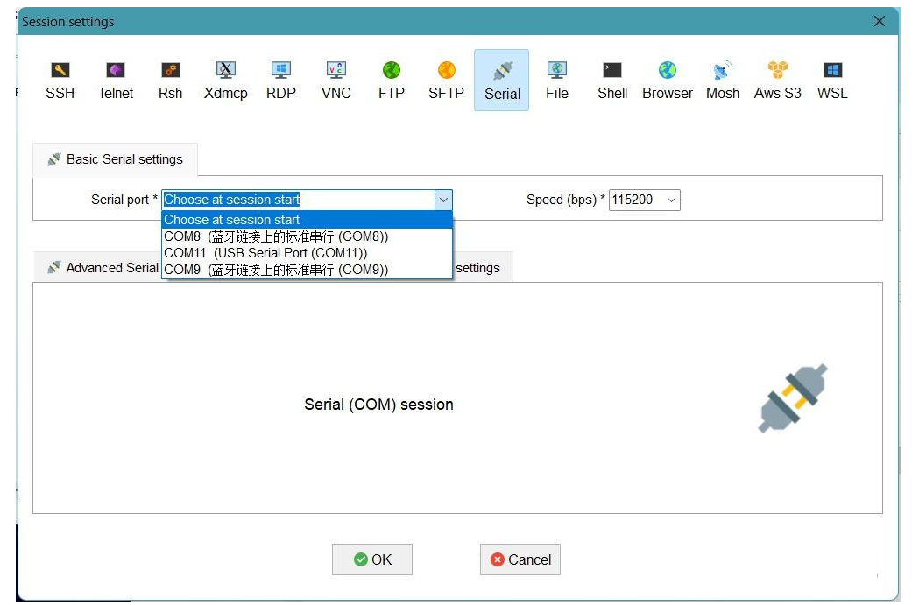This screenshot has height=605, width=919.
Task: Choose the Shell session icon
Action: point(611,81)
